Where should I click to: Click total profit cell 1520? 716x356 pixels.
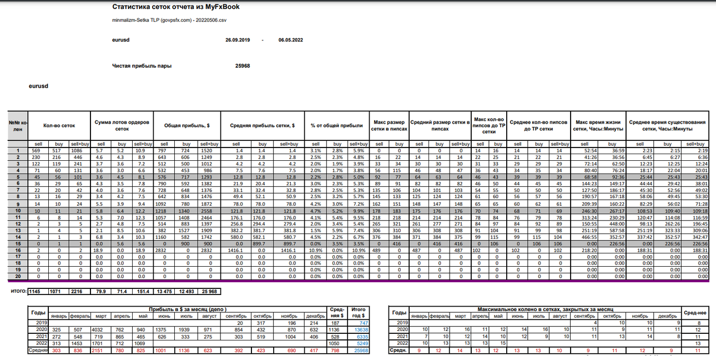point(208,150)
